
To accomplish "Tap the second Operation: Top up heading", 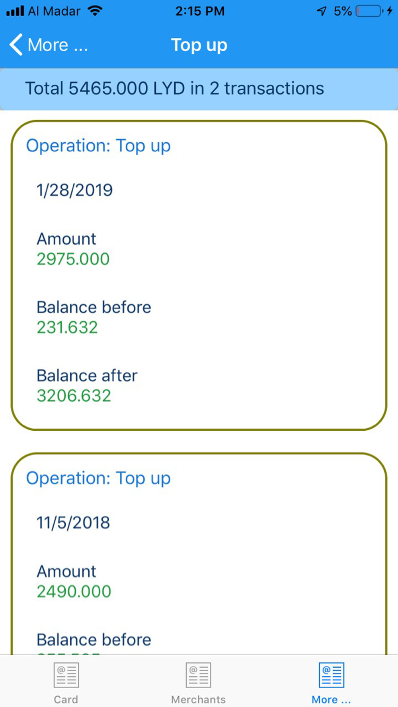I will click(98, 478).
